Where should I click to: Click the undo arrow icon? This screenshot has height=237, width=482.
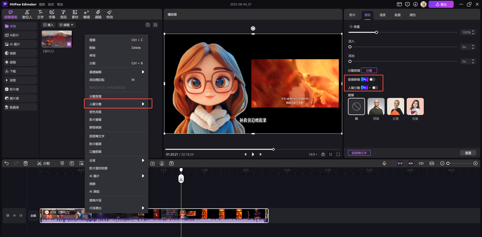coord(7,163)
